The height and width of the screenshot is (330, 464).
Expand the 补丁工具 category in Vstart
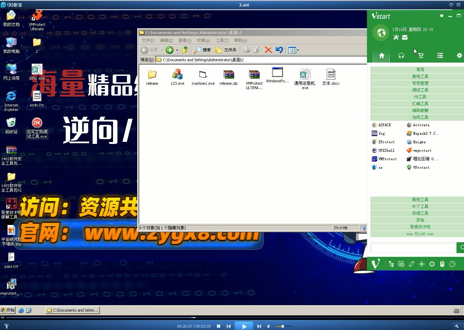[420, 207]
